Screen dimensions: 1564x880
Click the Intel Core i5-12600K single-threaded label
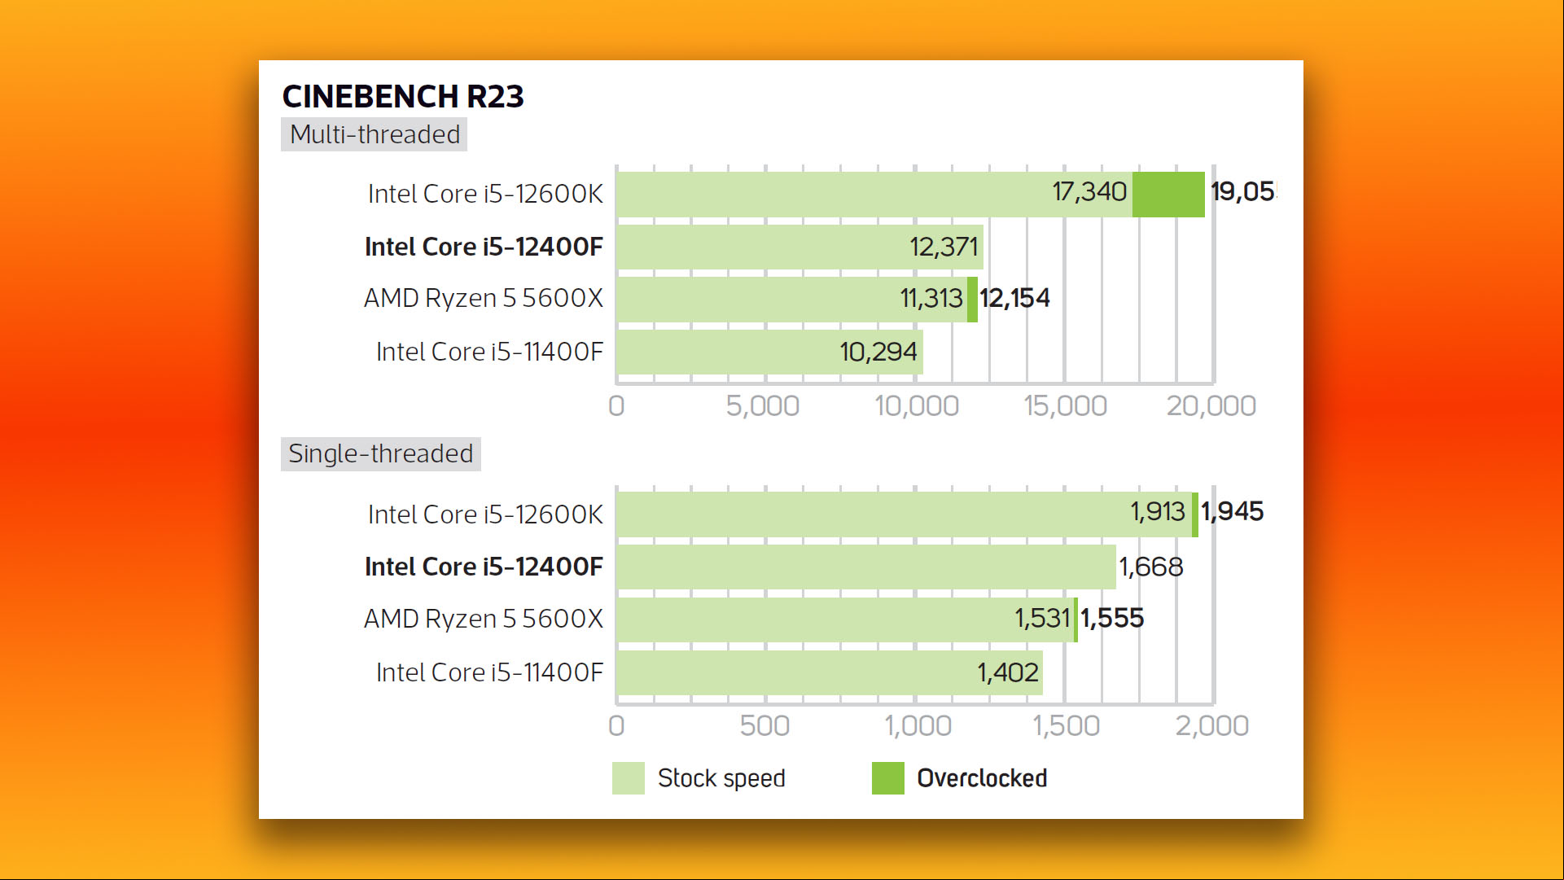coord(485,514)
